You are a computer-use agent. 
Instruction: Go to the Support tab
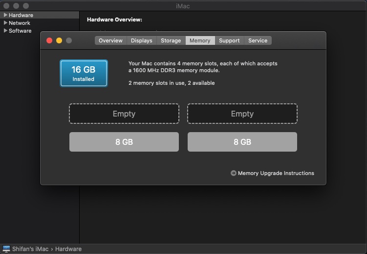pyautogui.click(x=229, y=40)
